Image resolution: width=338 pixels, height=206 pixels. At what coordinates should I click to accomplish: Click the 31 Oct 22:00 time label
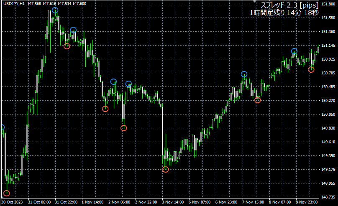[66, 202]
